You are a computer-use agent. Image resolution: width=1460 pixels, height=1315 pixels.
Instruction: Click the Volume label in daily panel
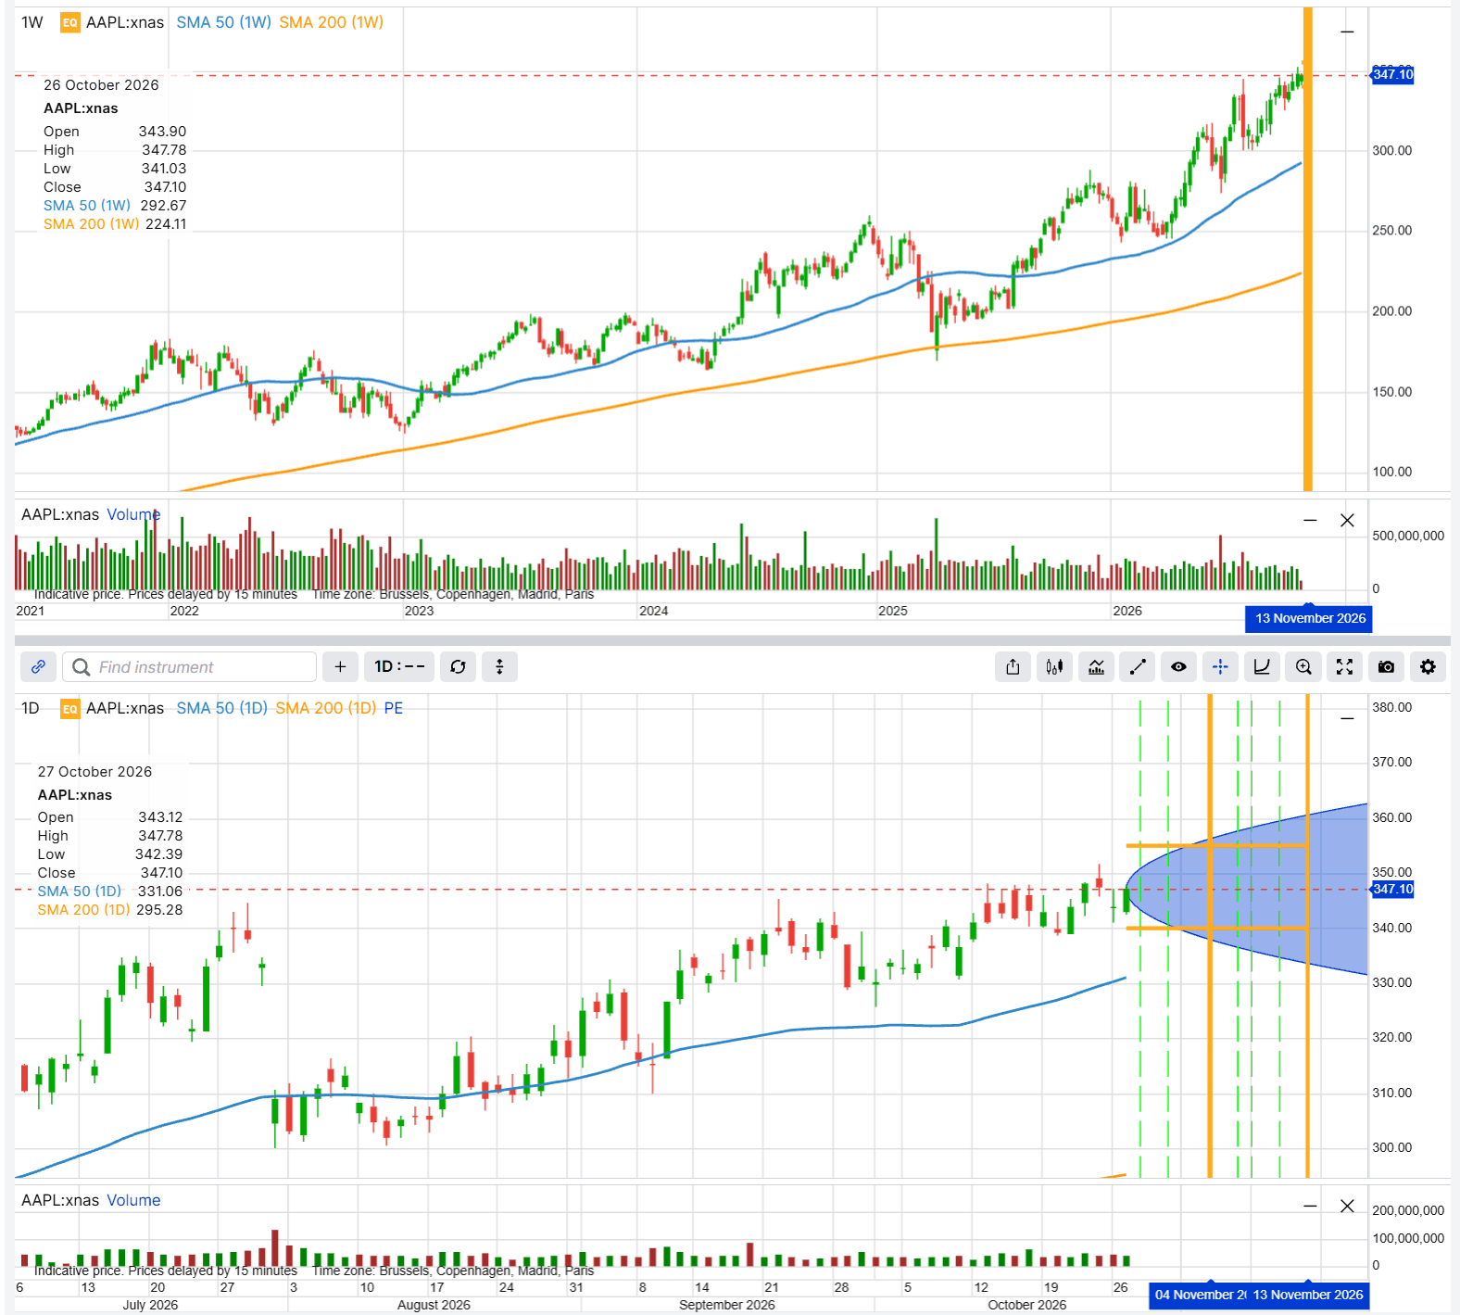(x=133, y=1200)
